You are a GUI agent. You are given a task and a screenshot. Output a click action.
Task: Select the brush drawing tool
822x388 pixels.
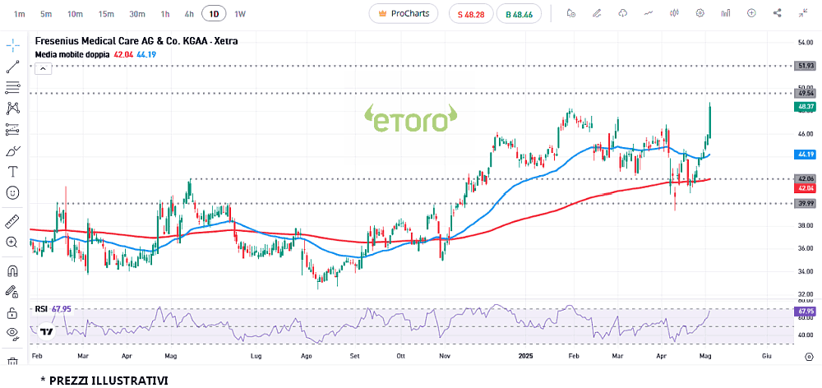pos(12,151)
